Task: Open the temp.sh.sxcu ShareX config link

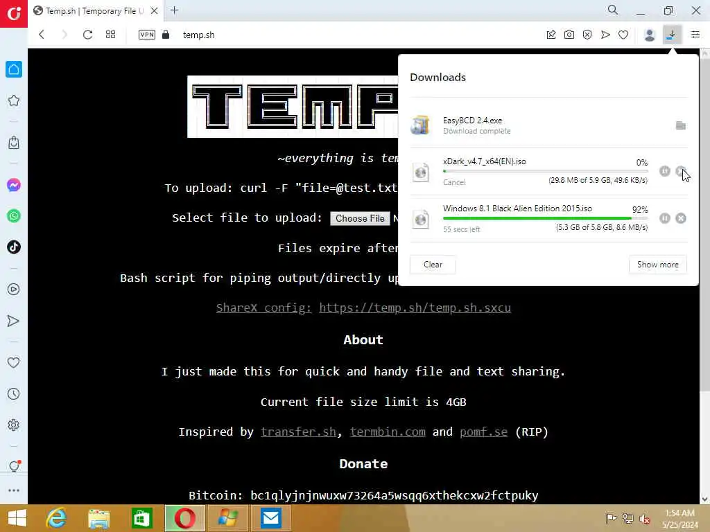Action: 415,308
